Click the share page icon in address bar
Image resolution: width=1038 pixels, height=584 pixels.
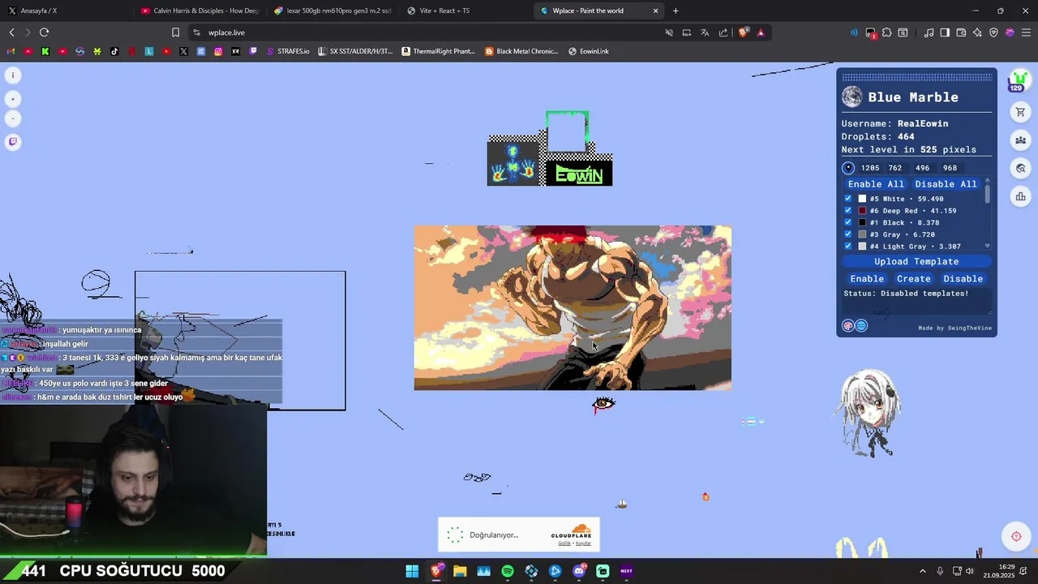tap(723, 32)
